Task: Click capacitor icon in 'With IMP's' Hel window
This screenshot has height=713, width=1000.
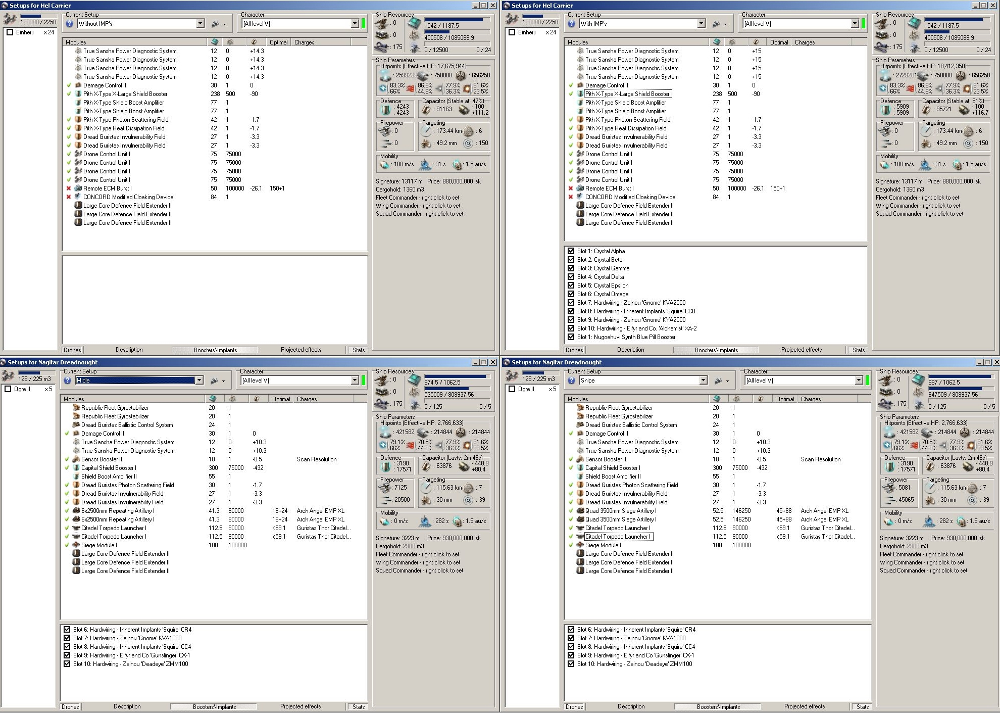Action: click(x=927, y=109)
